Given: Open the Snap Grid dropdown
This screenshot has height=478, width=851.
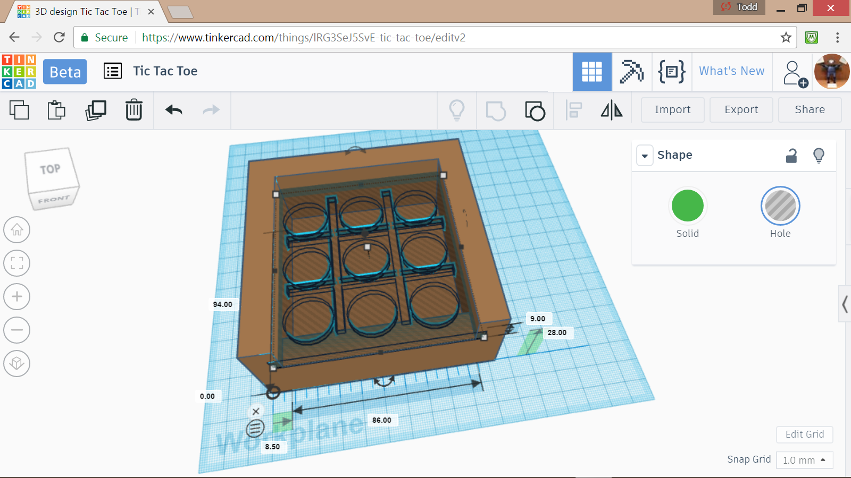Looking at the screenshot, I should 804,460.
